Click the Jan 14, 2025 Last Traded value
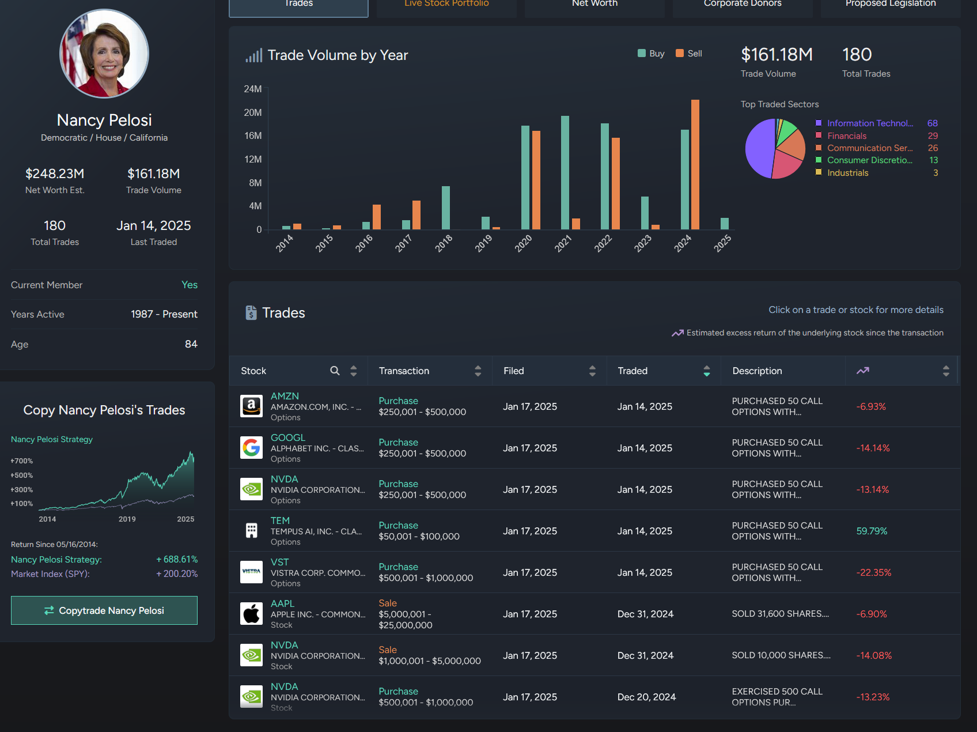Image resolution: width=977 pixels, height=732 pixels. [154, 225]
